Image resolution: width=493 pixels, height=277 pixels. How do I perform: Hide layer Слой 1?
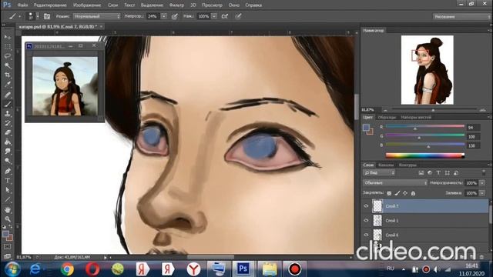click(x=366, y=221)
